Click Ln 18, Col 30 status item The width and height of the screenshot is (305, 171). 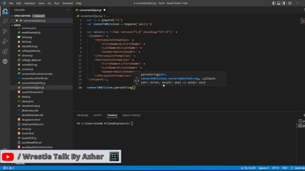coord(248,168)
